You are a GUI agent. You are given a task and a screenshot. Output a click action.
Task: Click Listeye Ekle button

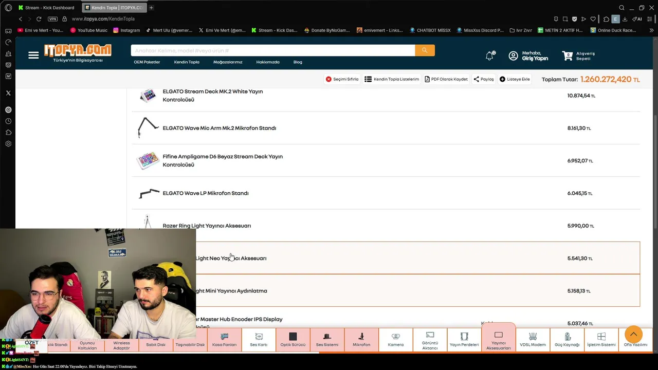(515, 79)
